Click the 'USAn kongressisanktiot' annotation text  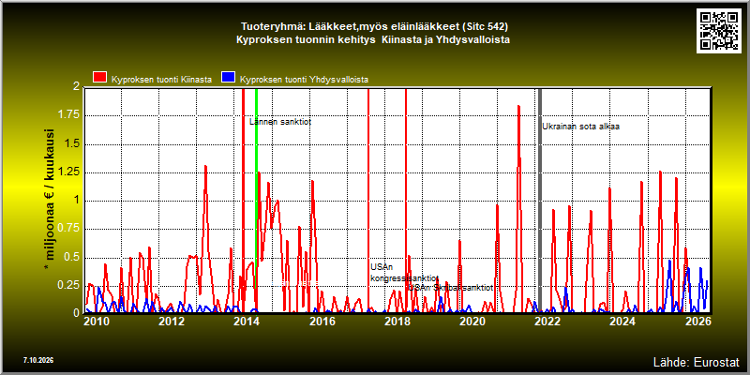click(405, 272)
